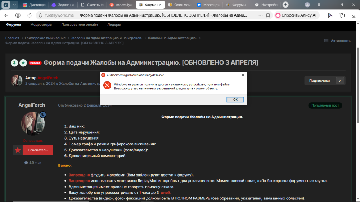Open the 4.9 тыс post count
The image size is (360, 202).
coord(33,163)
